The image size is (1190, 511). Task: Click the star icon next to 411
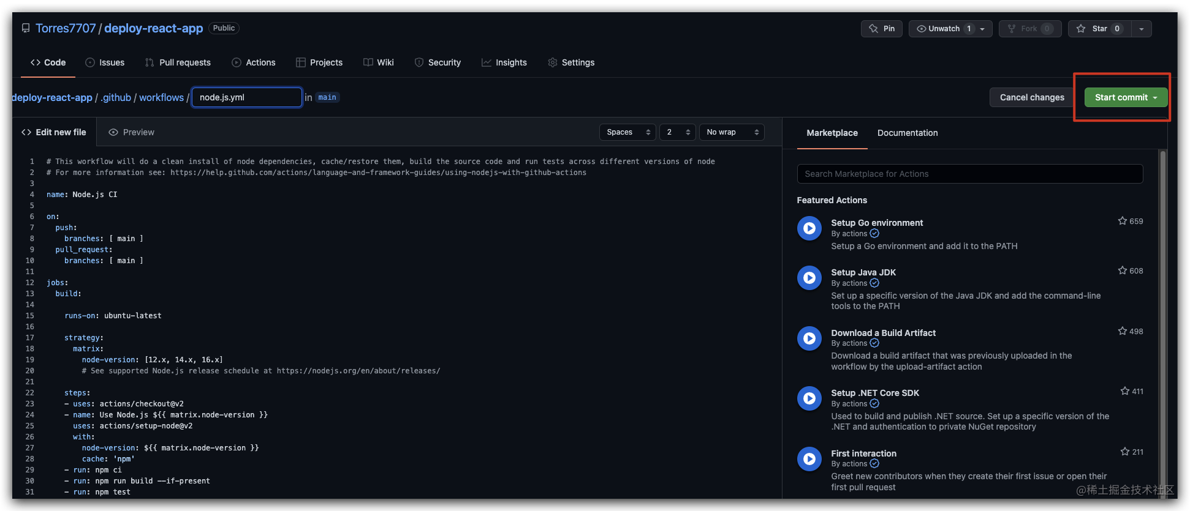pyautogui.click(x=1125, y=391)
